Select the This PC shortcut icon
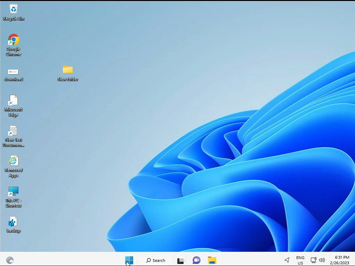355x266 pixels. (x=13, y=191)
